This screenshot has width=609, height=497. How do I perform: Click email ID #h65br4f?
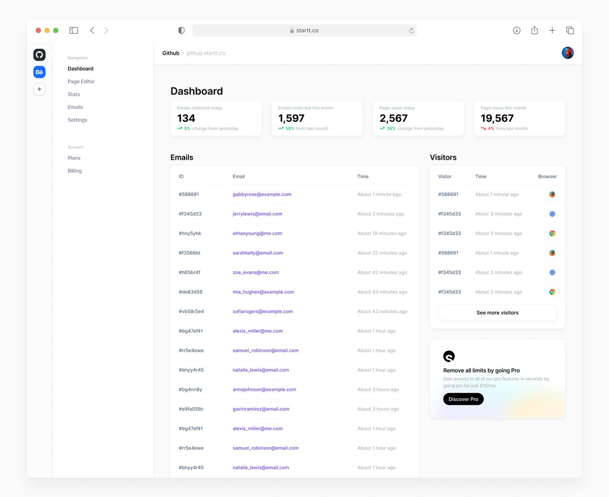[x=189, y=272]
